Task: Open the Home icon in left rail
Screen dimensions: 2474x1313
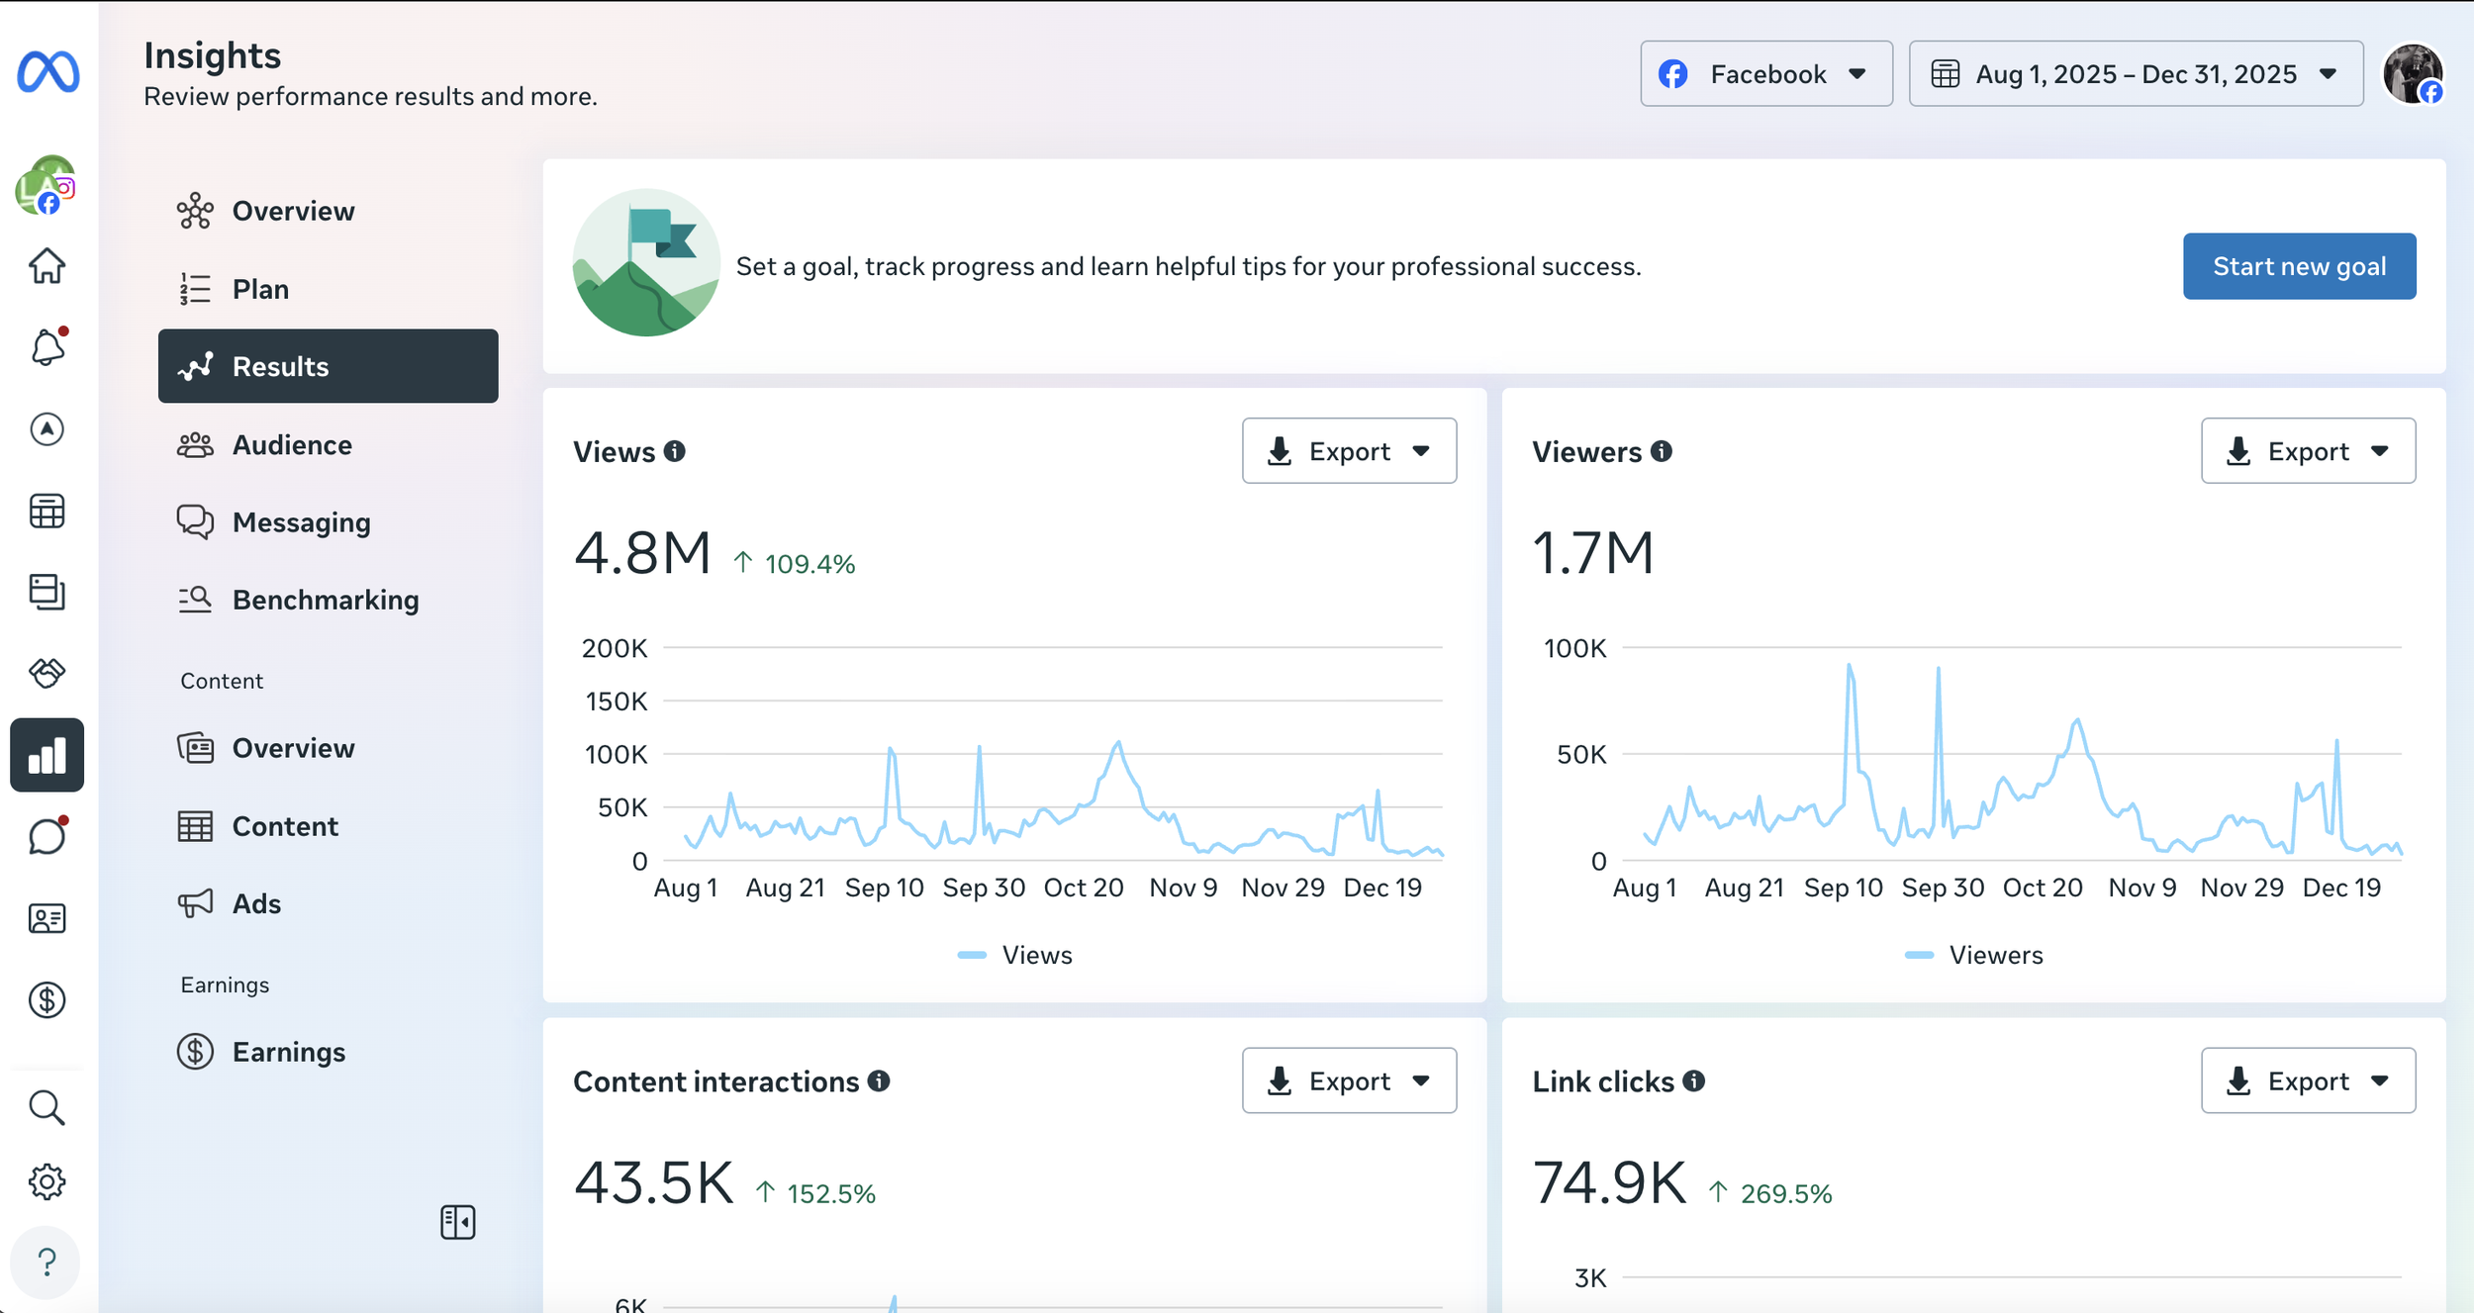Action: (x=47, y=265)
